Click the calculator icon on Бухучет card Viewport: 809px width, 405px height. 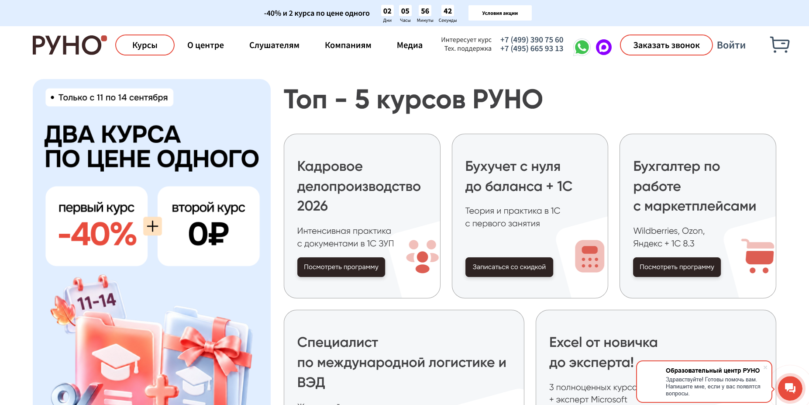[x=589, y=256]
